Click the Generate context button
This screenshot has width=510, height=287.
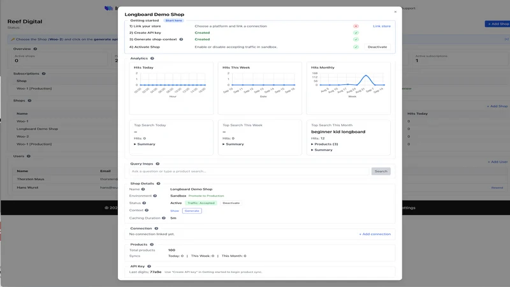(192, 211)
